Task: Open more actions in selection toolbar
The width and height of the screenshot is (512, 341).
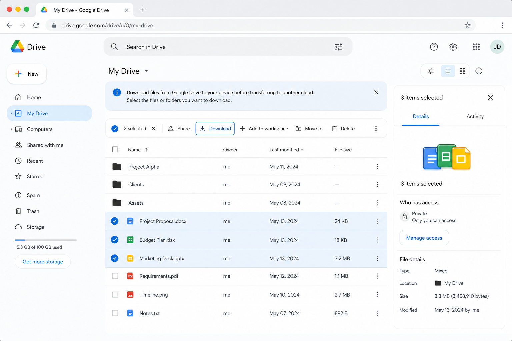Action: coord(376,129)
